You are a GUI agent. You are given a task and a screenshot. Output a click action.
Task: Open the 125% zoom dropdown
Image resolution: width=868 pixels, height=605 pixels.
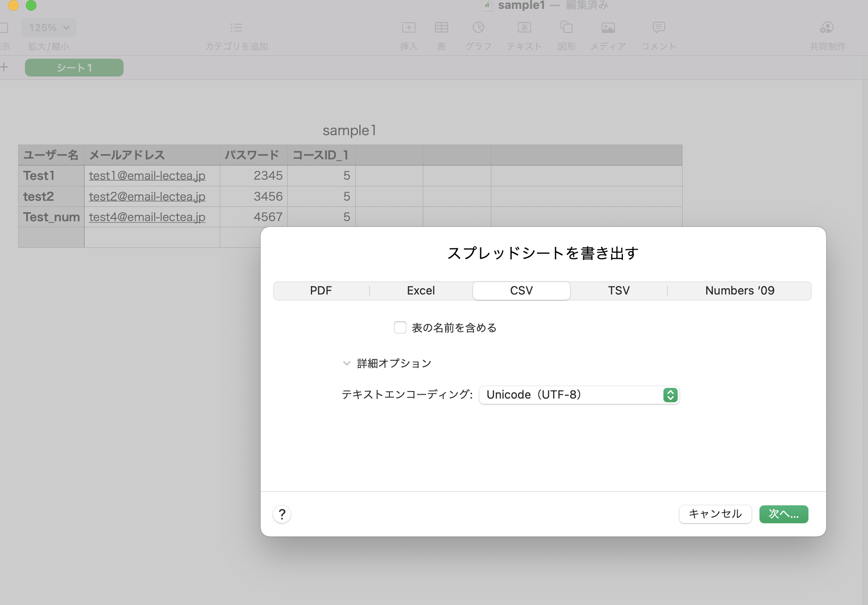coord(49,28)
